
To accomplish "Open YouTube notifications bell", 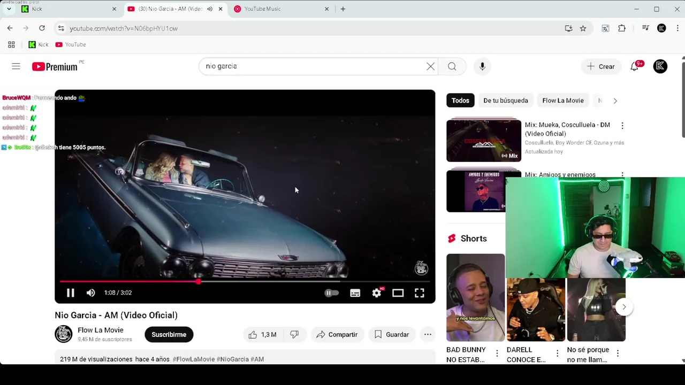I will (x=635, y=66).
